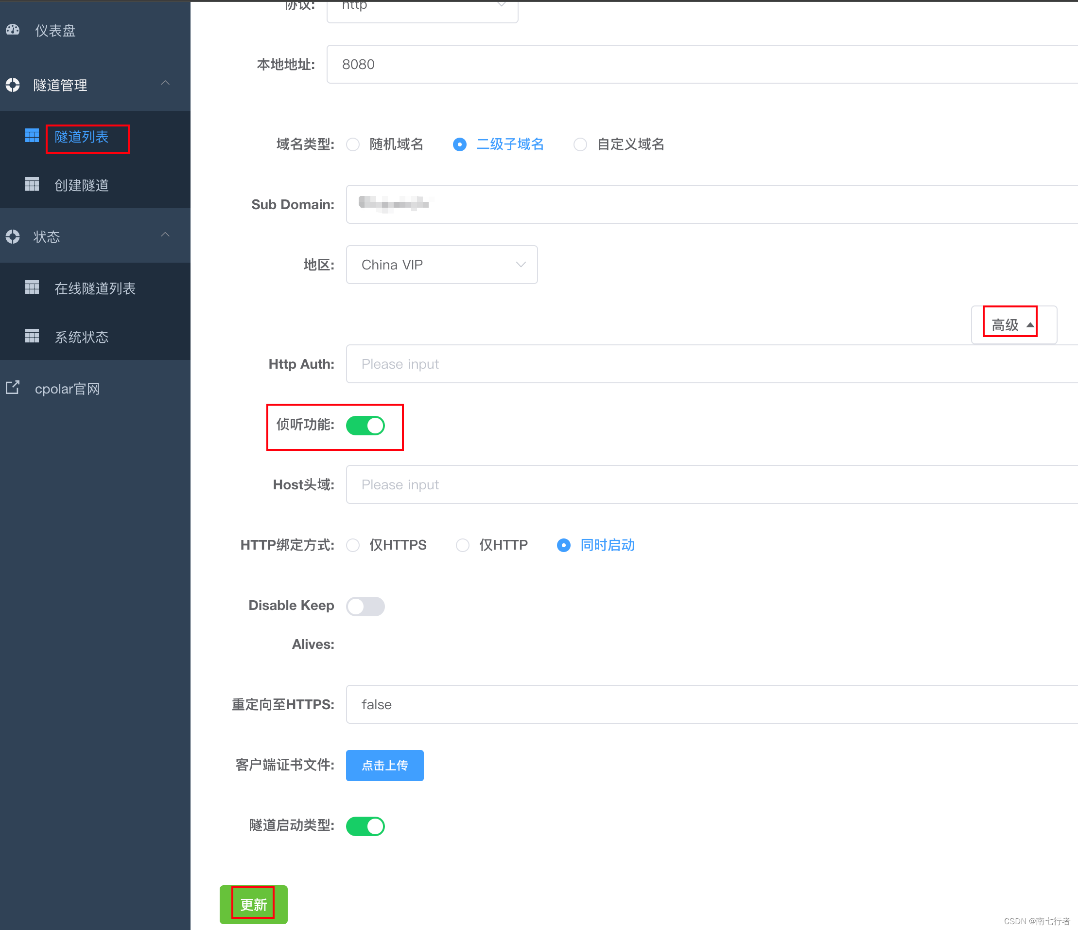The height and width of the screenshot is (930, 1078).
Task: Click the tunnel management lifebuoy icon
Action: coord(13,85)
